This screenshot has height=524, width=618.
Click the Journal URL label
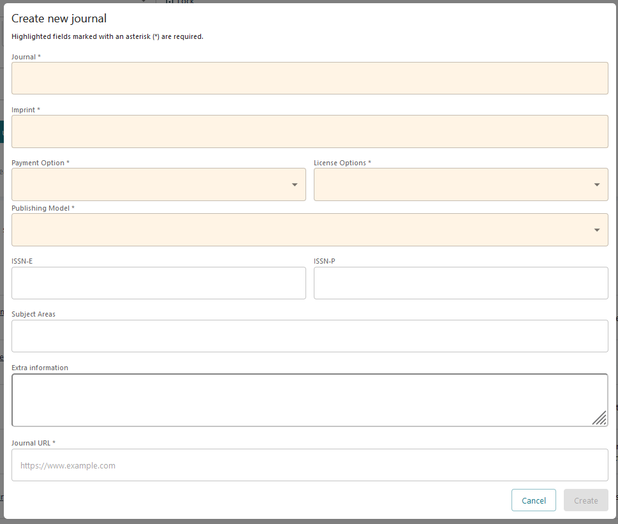33,442
